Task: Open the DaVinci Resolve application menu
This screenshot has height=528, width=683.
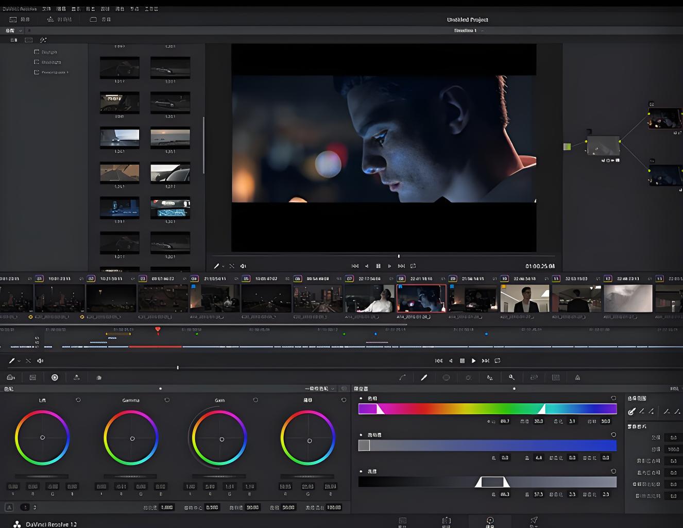Action: [x=19, y=9]
